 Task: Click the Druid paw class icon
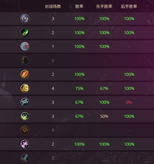[25, 46]
